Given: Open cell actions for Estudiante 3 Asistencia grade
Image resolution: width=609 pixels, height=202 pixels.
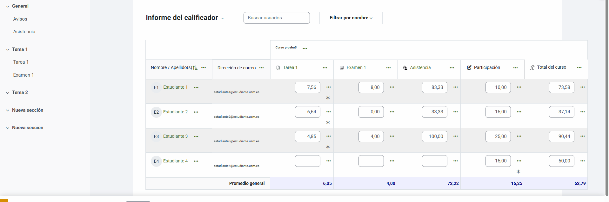Looking at the screenshot, I should pos(455,136).
